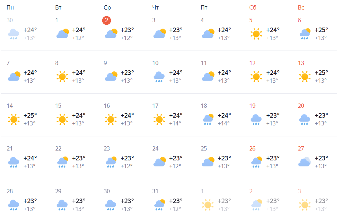Click the faded rain icon for previous month 30
This screenshot has width=337, height=218.
click(x=13, y=34)
